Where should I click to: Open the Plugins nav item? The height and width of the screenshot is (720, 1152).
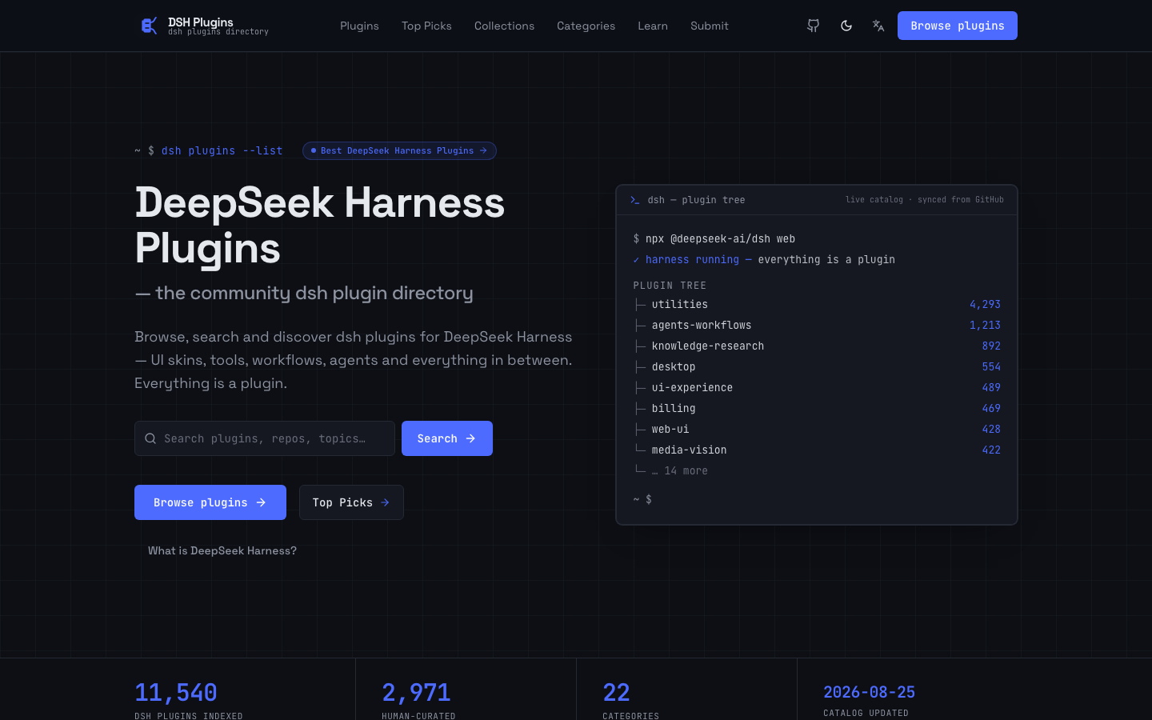click(x=359, y=26)
